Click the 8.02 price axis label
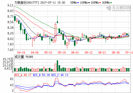The image size is (133, 93). [10, 39]
